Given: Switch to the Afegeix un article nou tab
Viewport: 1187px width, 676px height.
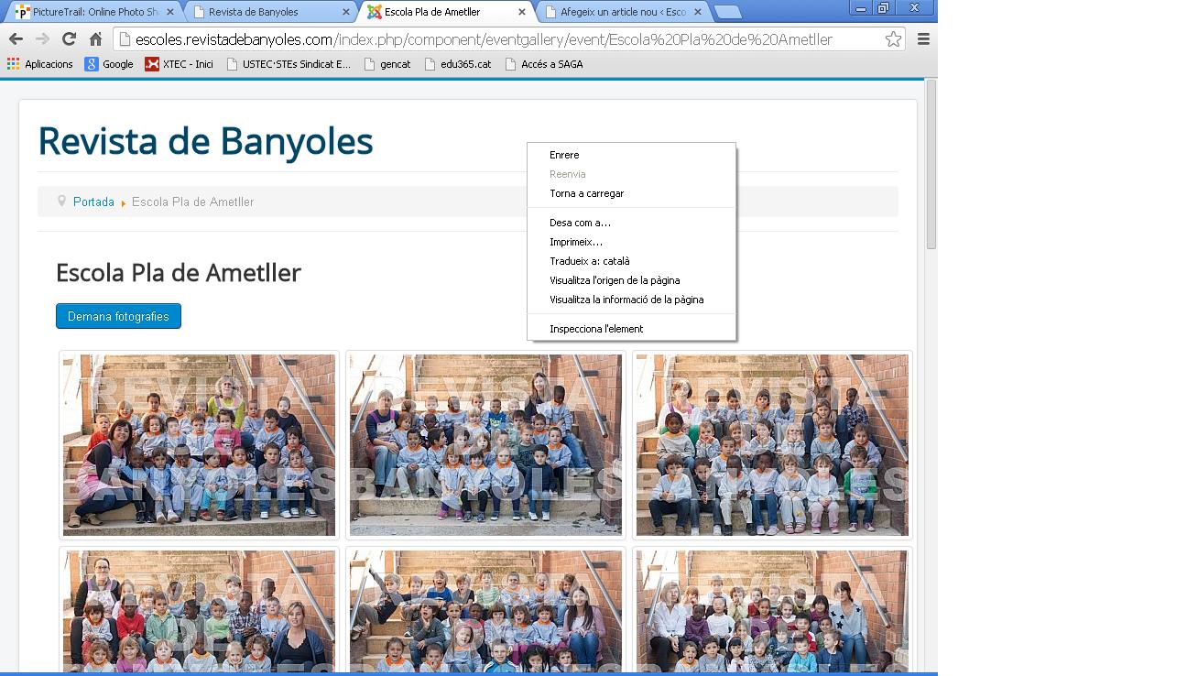Looking at the screenshot, I should (x=623, y=12).
